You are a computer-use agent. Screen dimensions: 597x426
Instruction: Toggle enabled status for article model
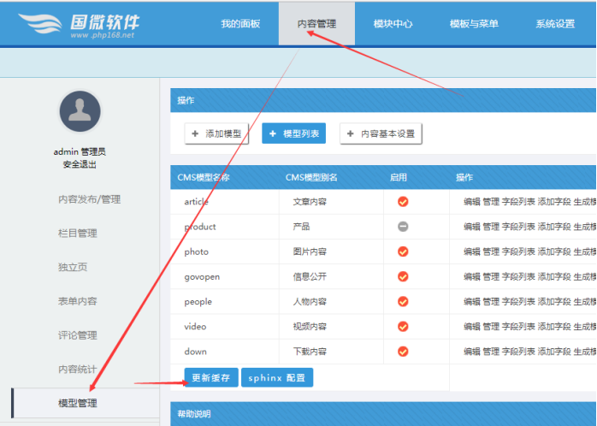tap(403, 202)
